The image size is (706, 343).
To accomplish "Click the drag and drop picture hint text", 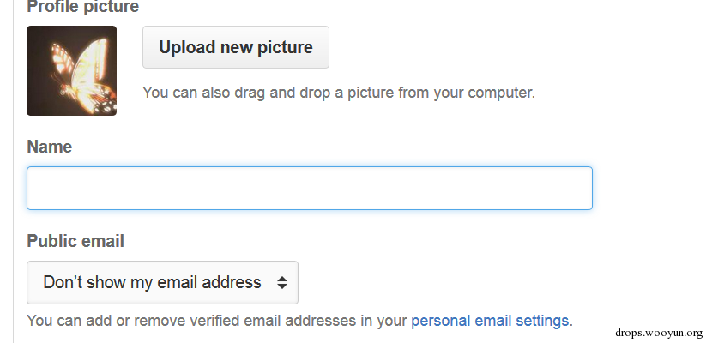I will point(339,93).
